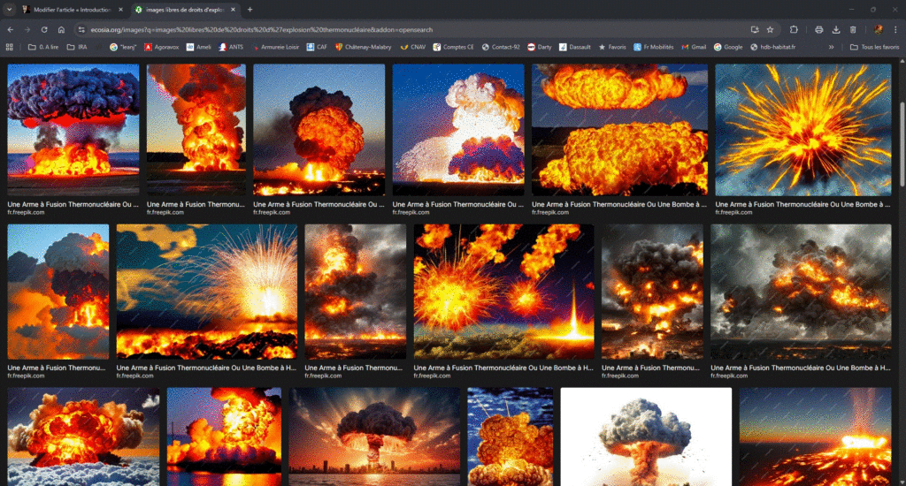
Task: Open the apps grid icon in bookmarks bar
Action: point(10,47)
